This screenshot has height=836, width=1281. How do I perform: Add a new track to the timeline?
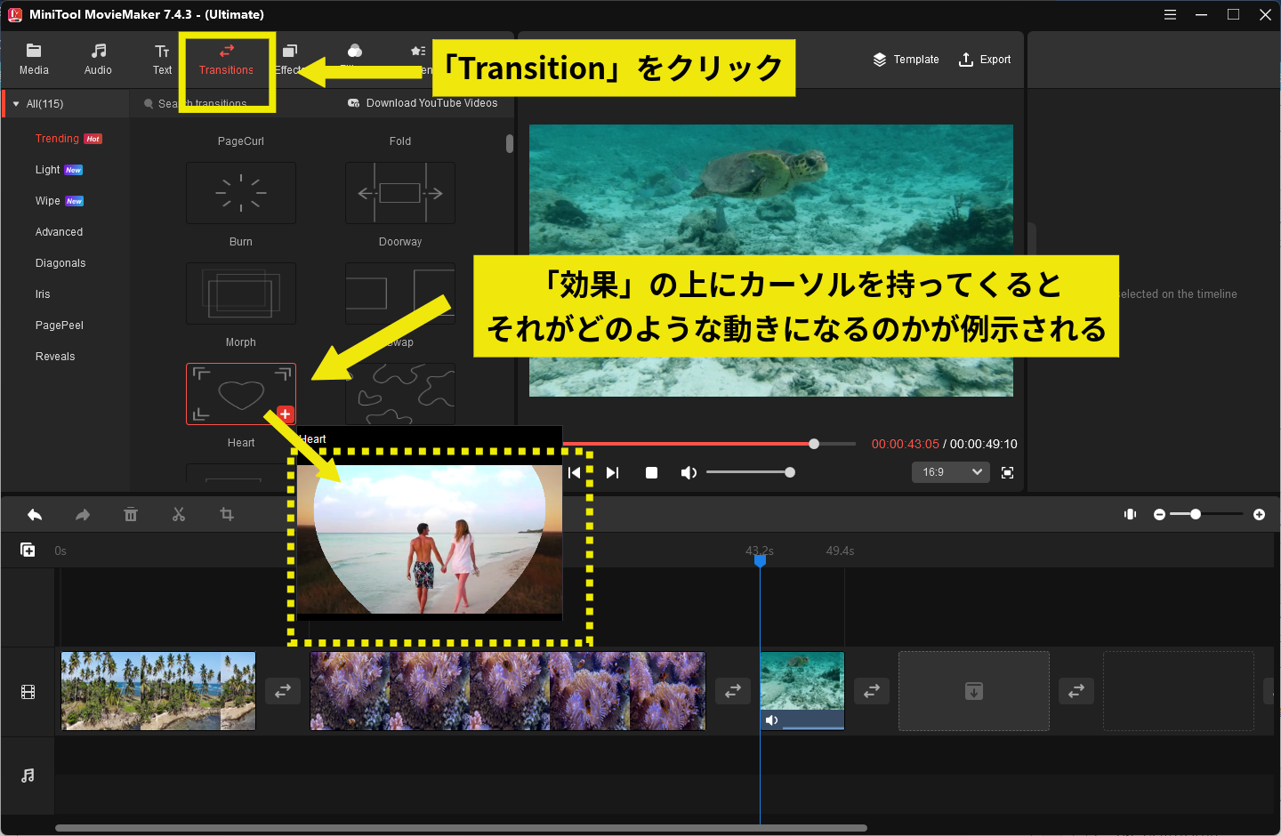coord(28,550)
